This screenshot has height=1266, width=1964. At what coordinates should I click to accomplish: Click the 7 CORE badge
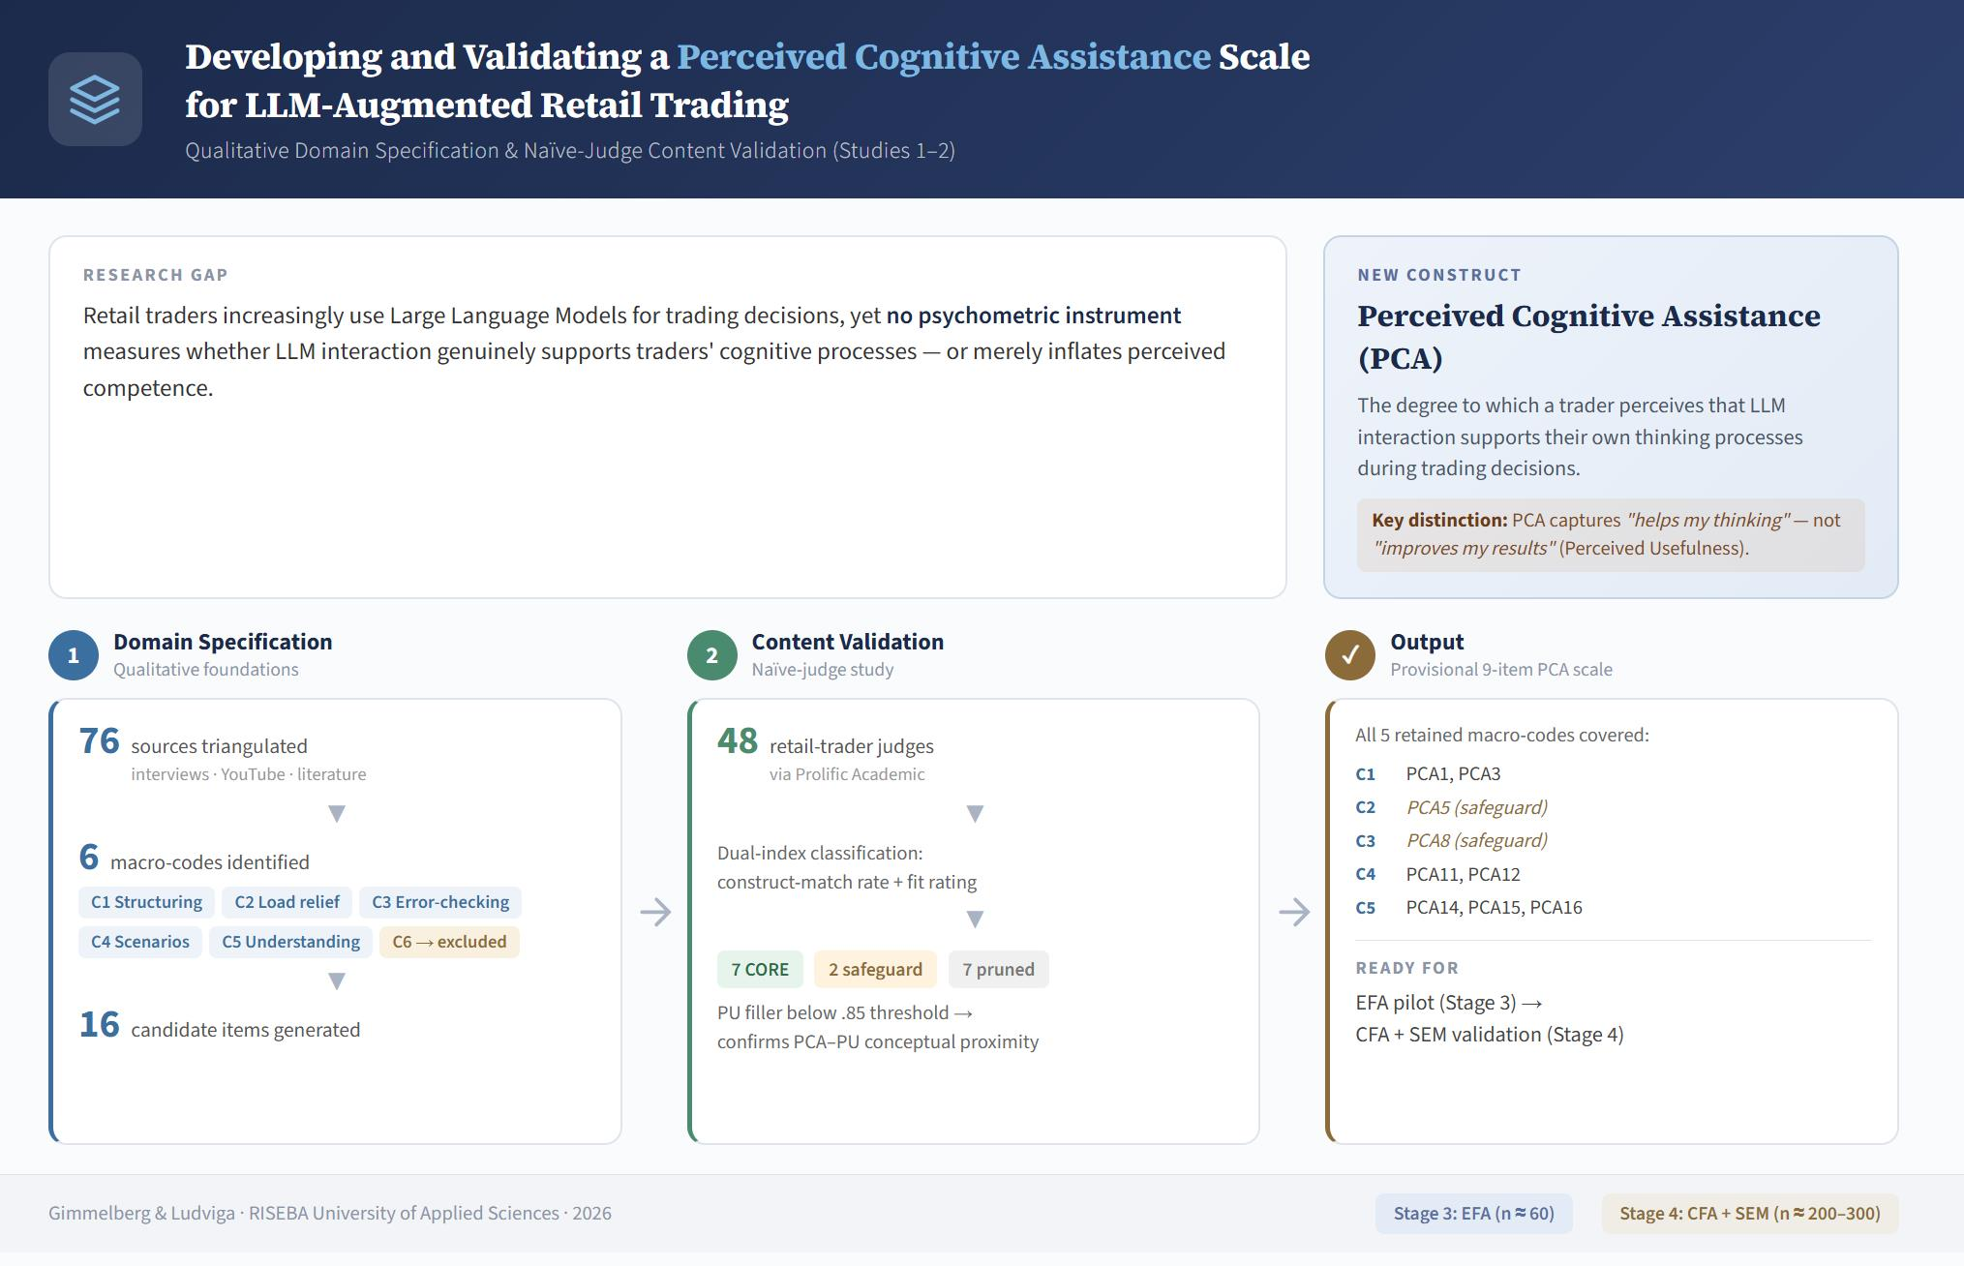pos(760,969)
